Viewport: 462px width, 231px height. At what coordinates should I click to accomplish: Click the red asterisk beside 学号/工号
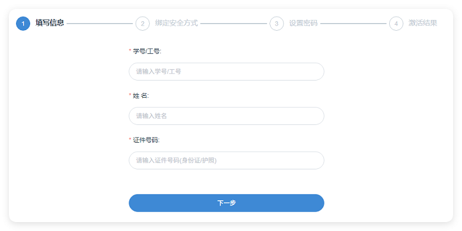130,51
